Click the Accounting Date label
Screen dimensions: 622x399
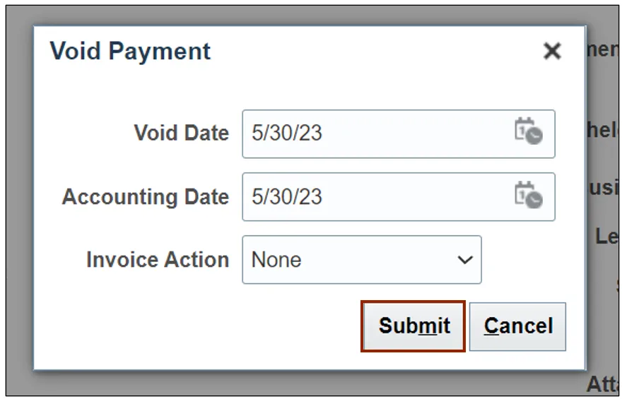pyautogui.click(x=145, y=196)
